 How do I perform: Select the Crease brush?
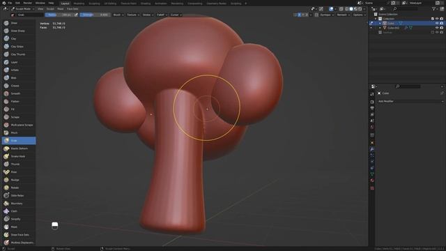point(19,86)
